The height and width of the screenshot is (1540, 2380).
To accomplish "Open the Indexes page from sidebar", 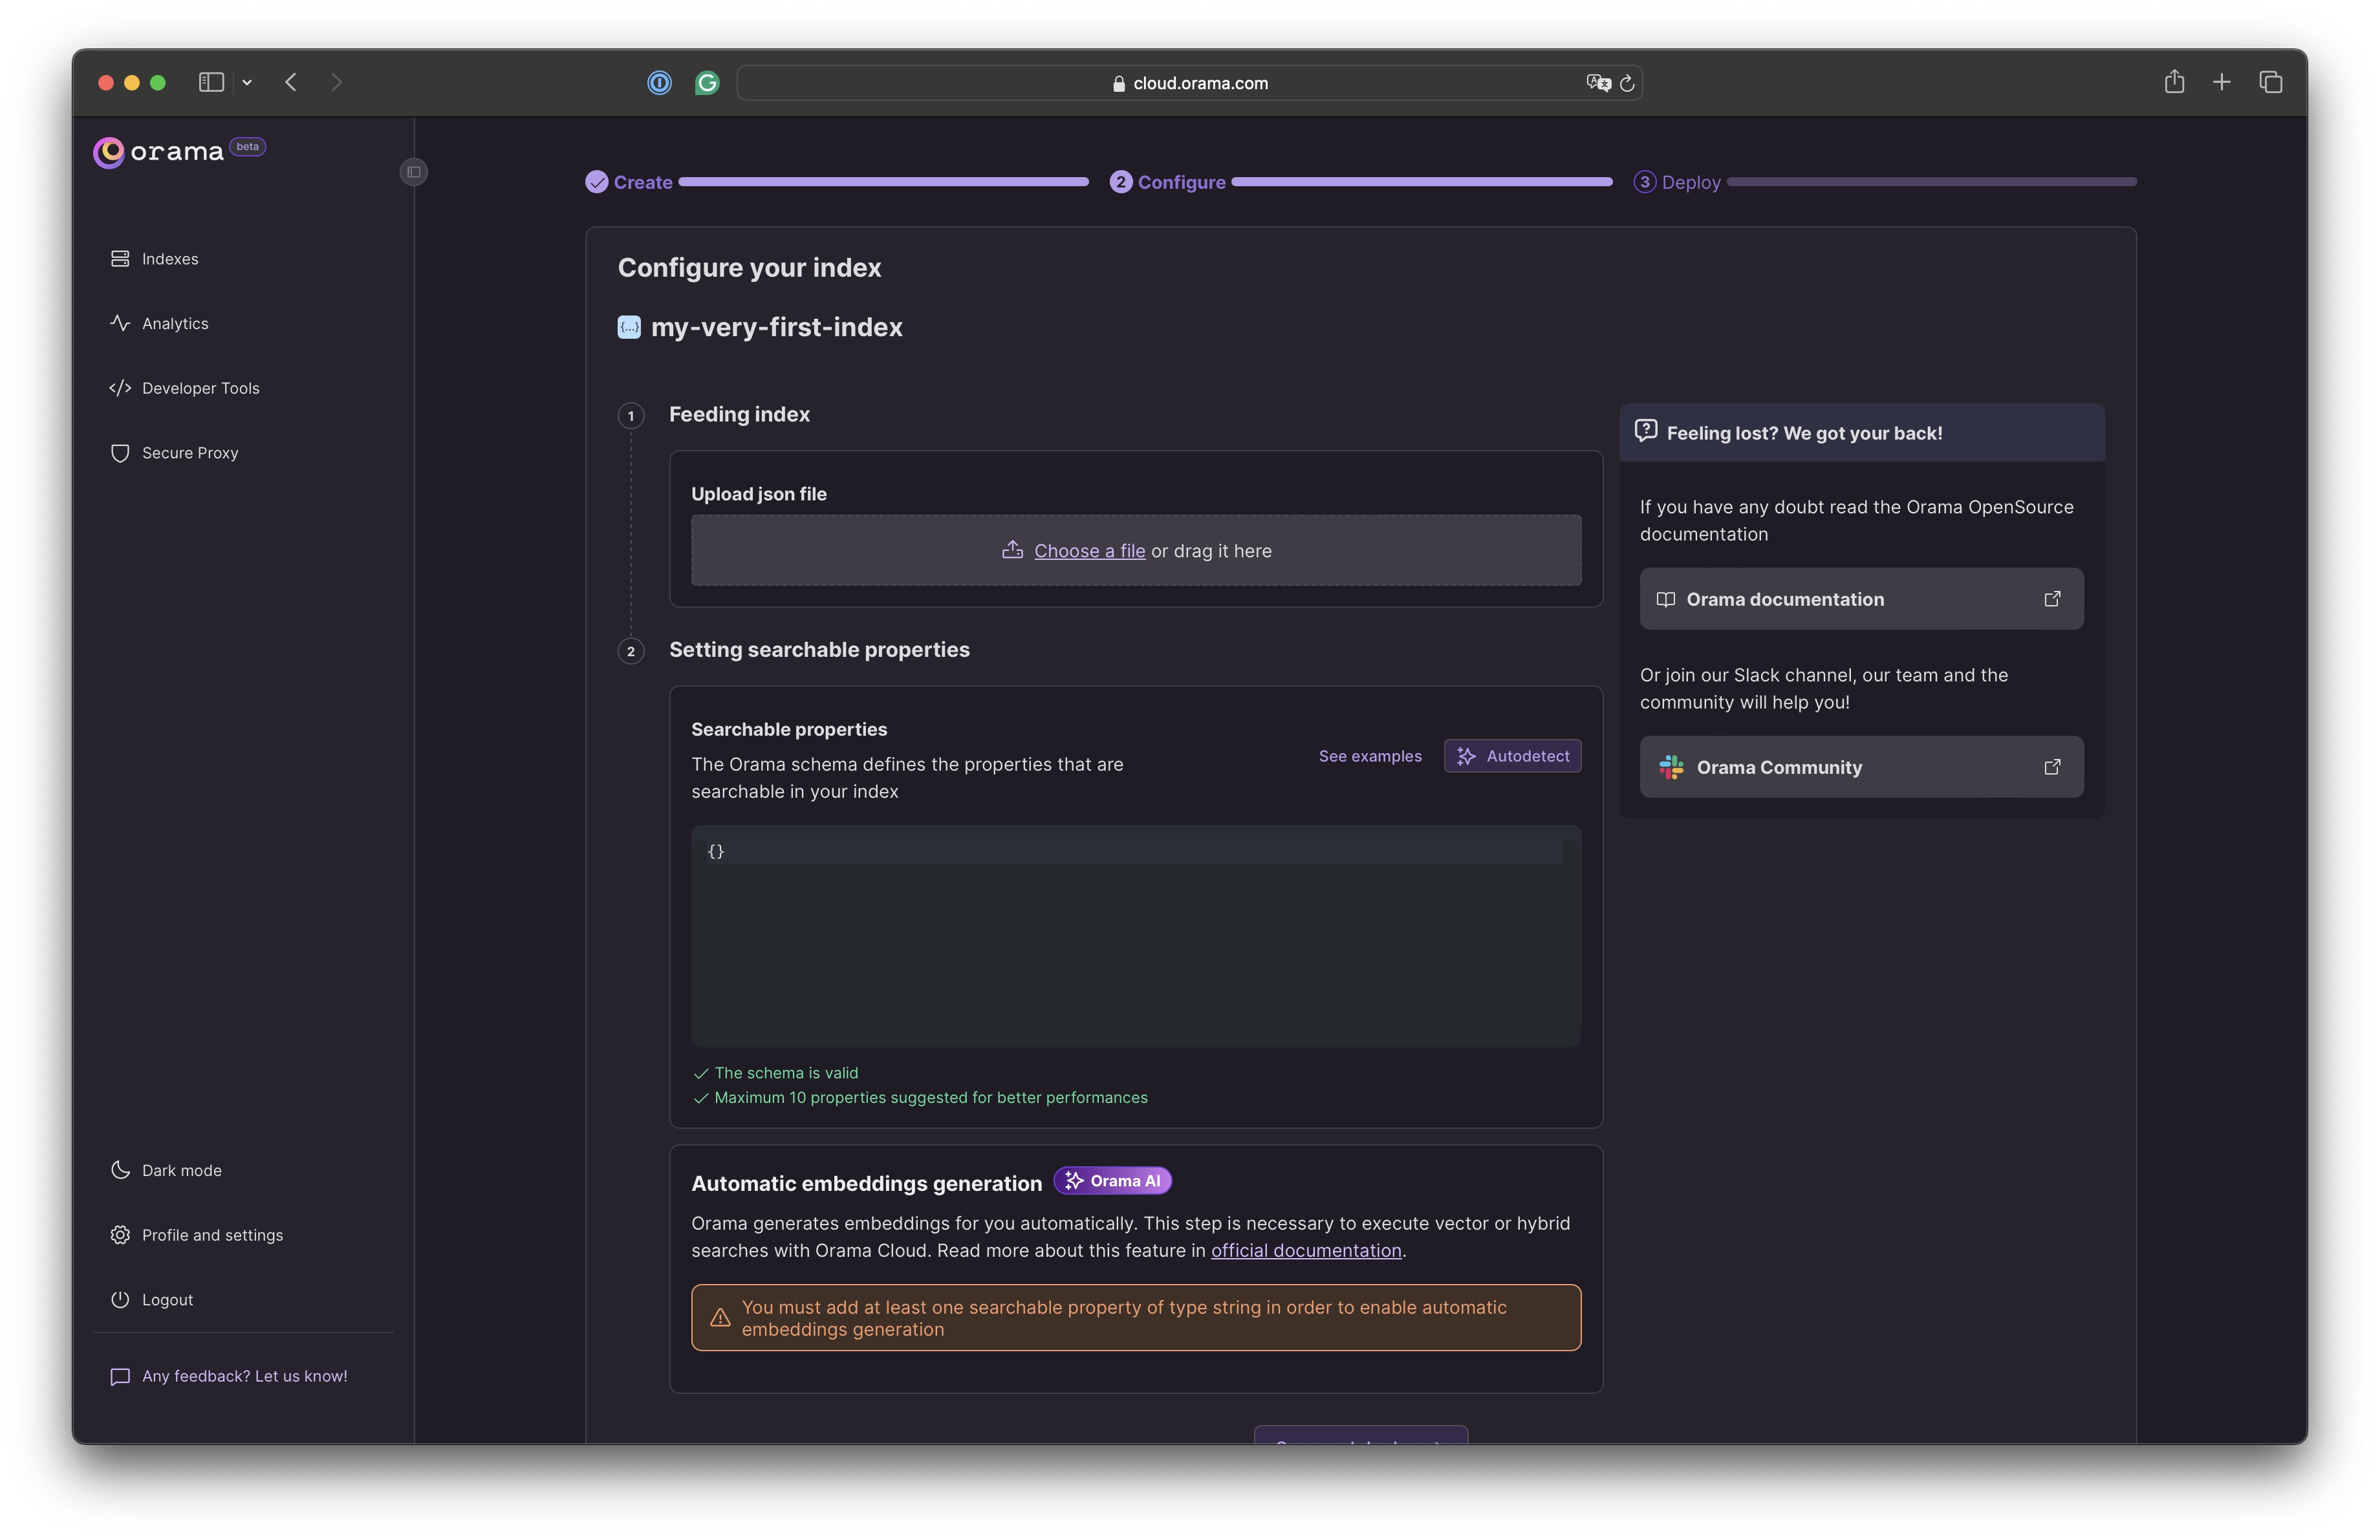I will [154, 259].
